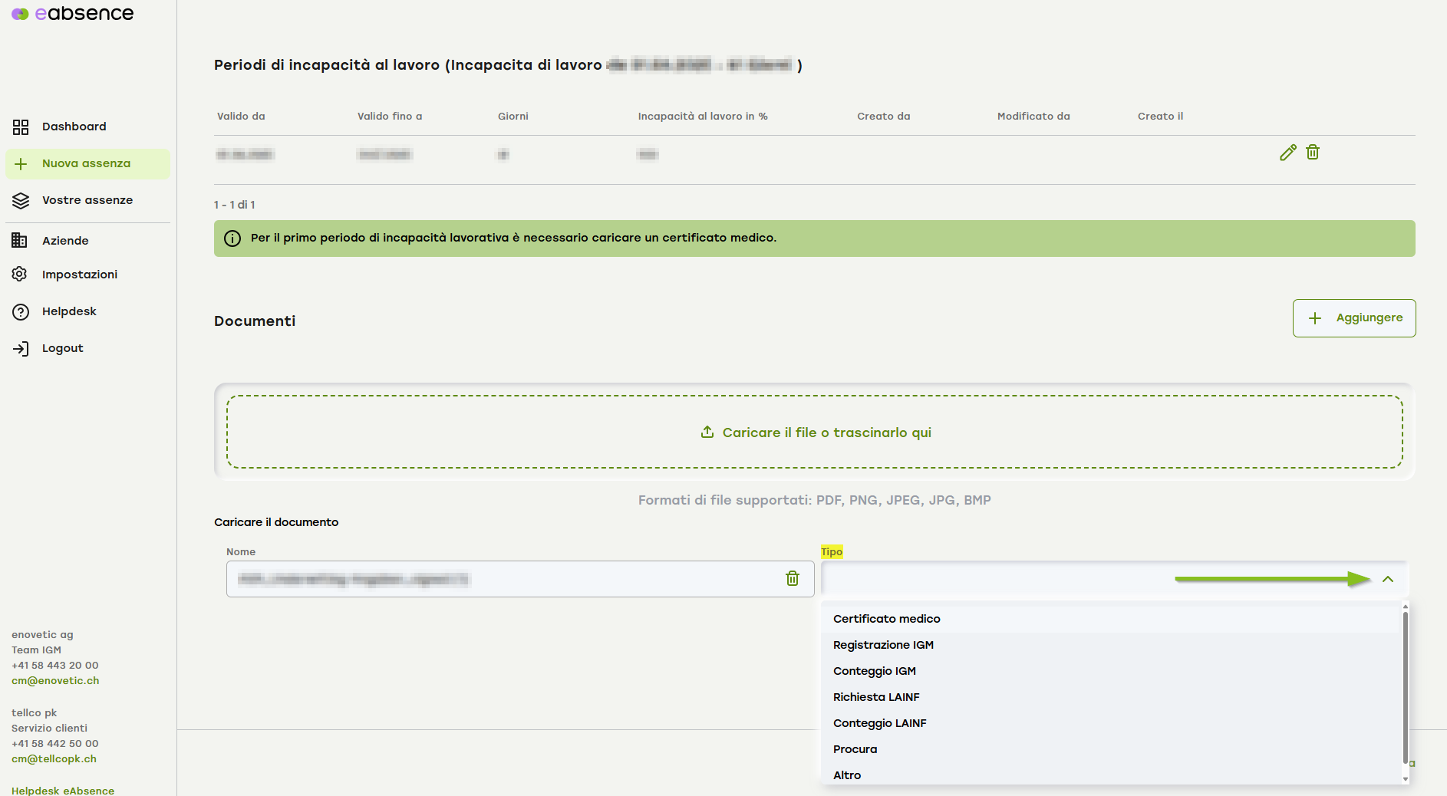The height and width of the screenshot is (796, 1447).
Task: Choose Registrazione IGM option
Action: coord(883,645)
